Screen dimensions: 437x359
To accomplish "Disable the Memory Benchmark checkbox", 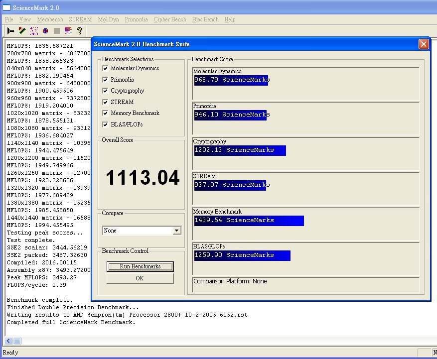I will click(105, 113).
